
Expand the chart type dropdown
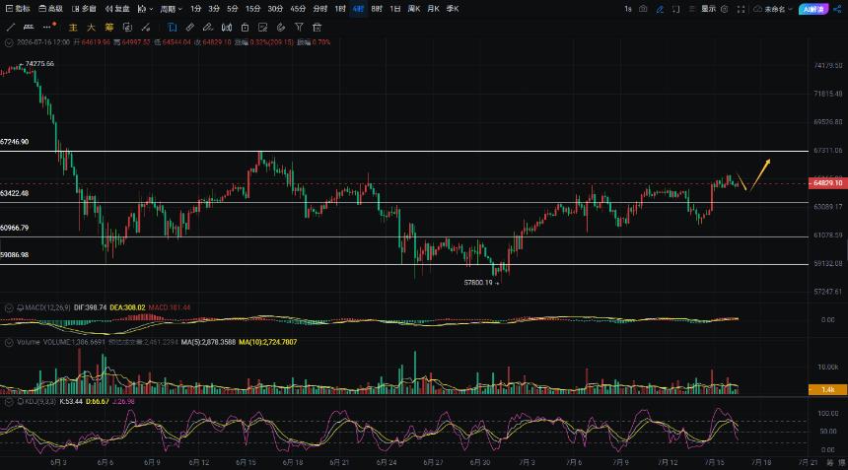click(145, 9)
